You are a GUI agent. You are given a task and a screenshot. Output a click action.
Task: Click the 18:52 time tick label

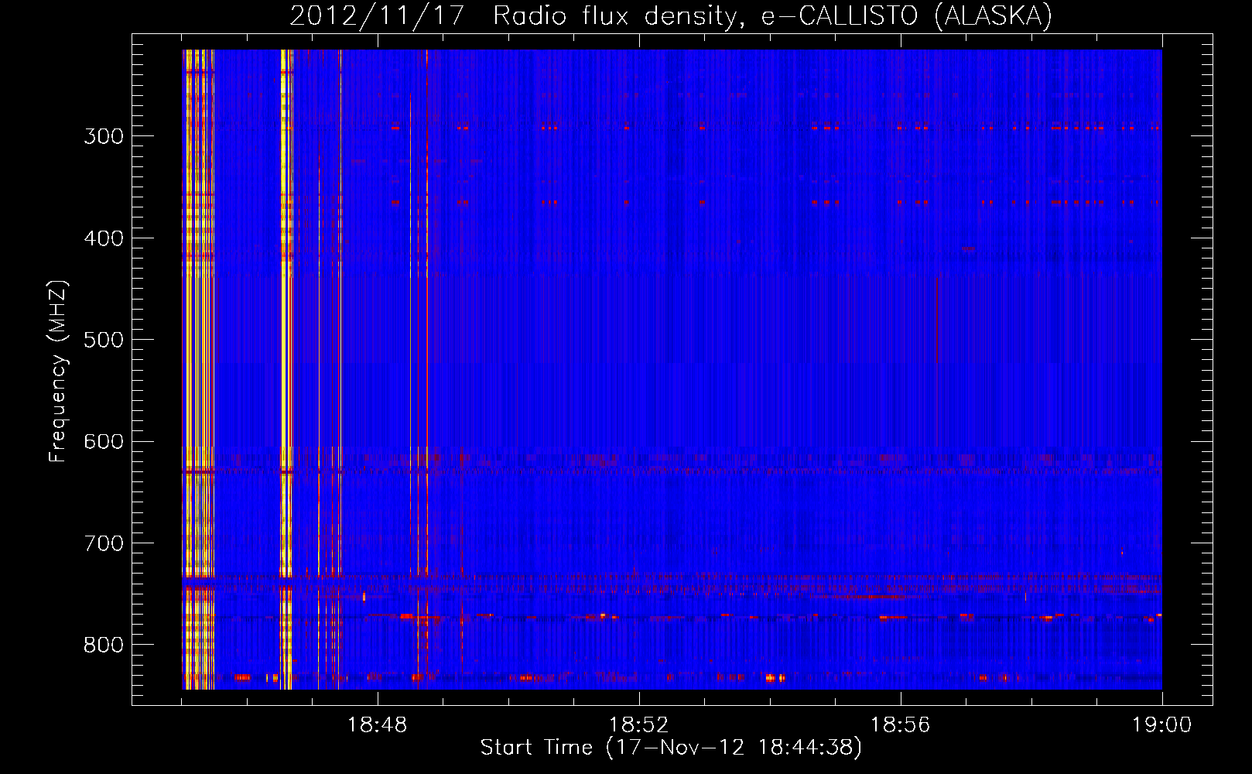point(639,725)
